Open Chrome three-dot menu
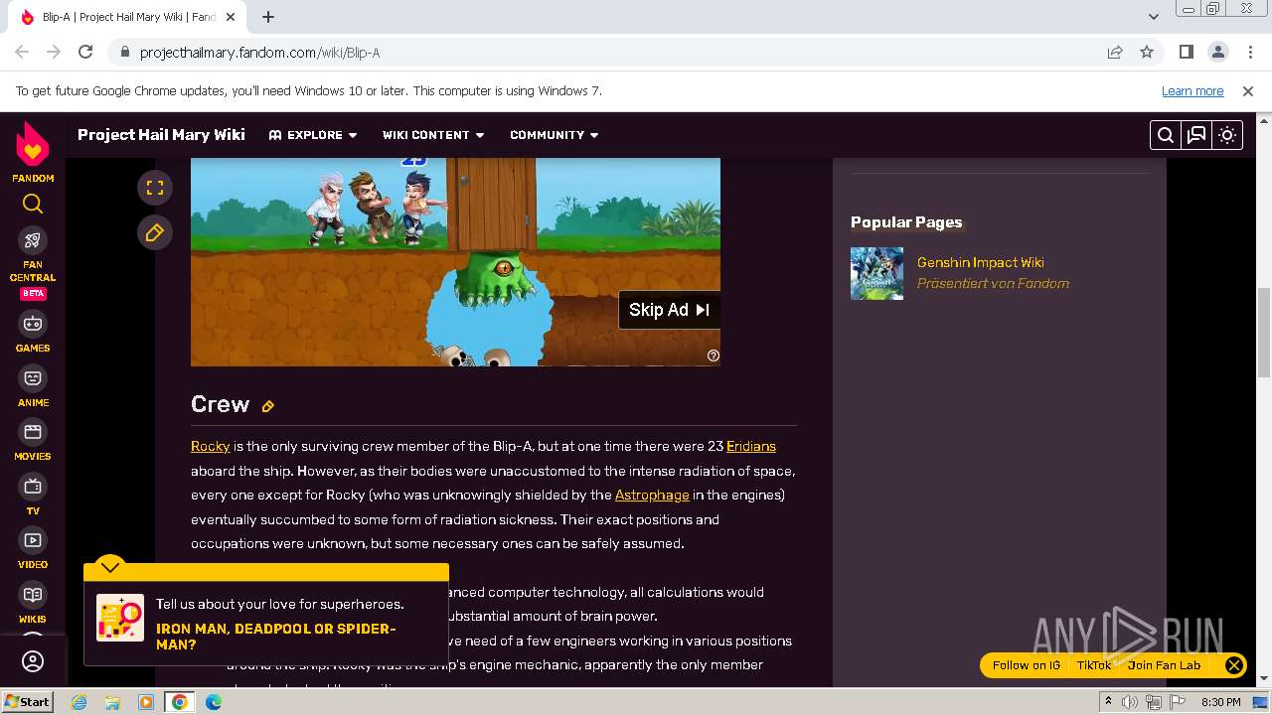The width and height of the screenshot is (1272, 715). tap(1248, 52)
